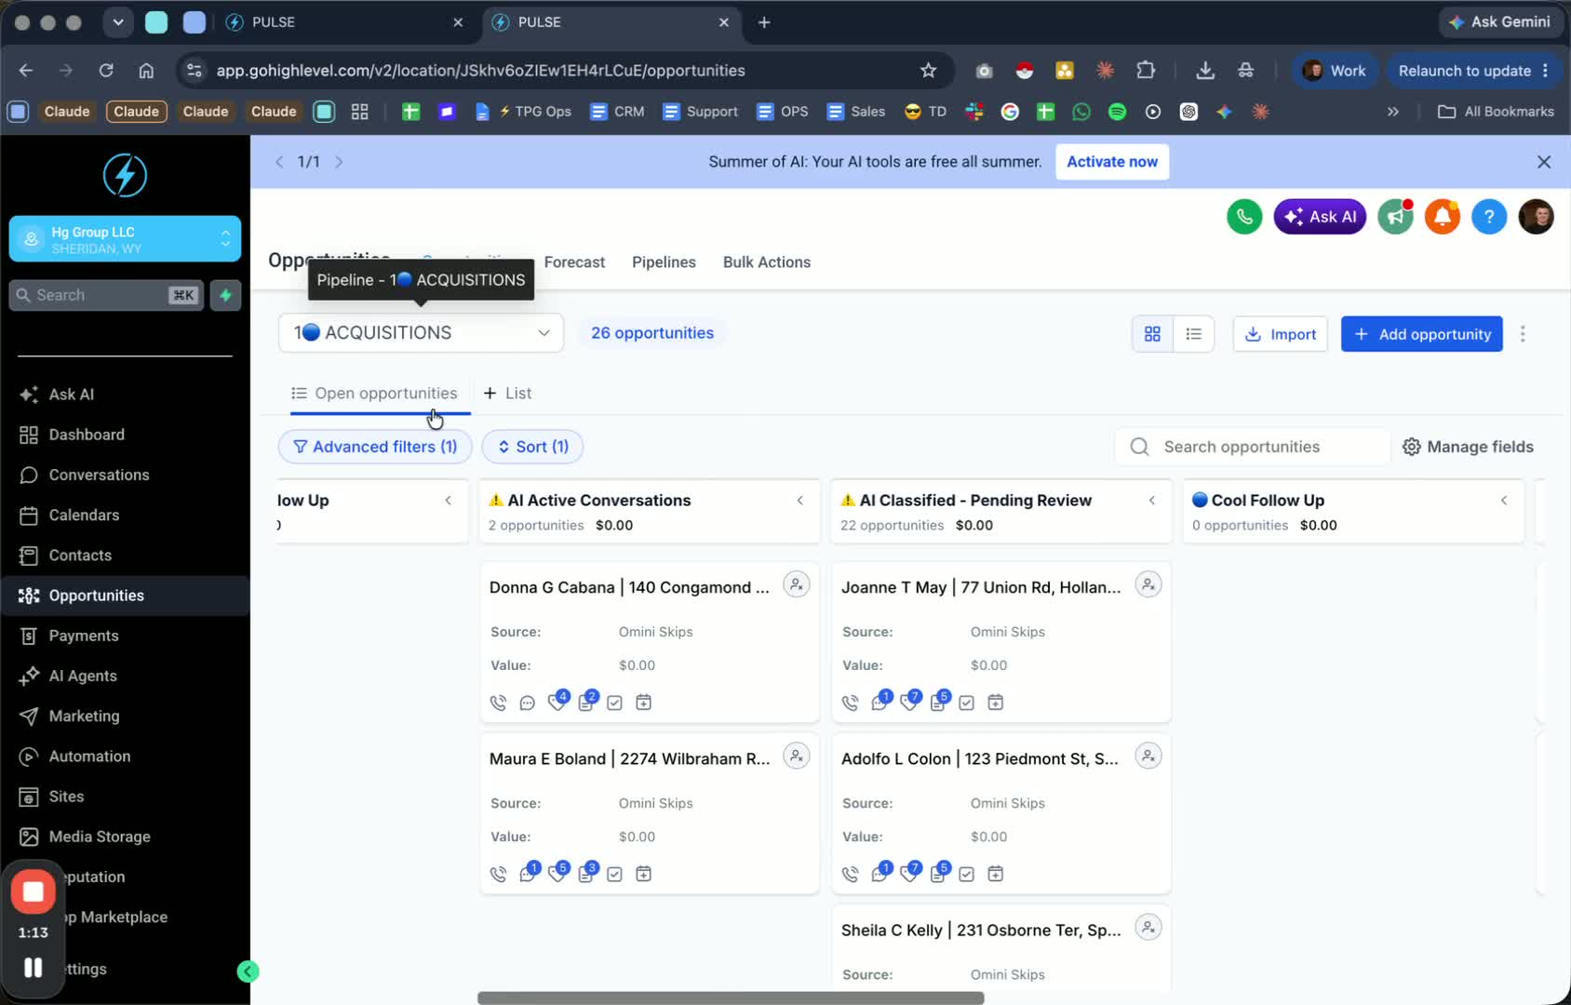Assign owner icon on Joanne T May card

point(1148,584)
